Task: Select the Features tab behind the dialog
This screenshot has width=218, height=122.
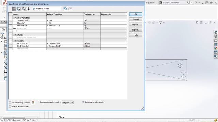Action: click(4, 22)
